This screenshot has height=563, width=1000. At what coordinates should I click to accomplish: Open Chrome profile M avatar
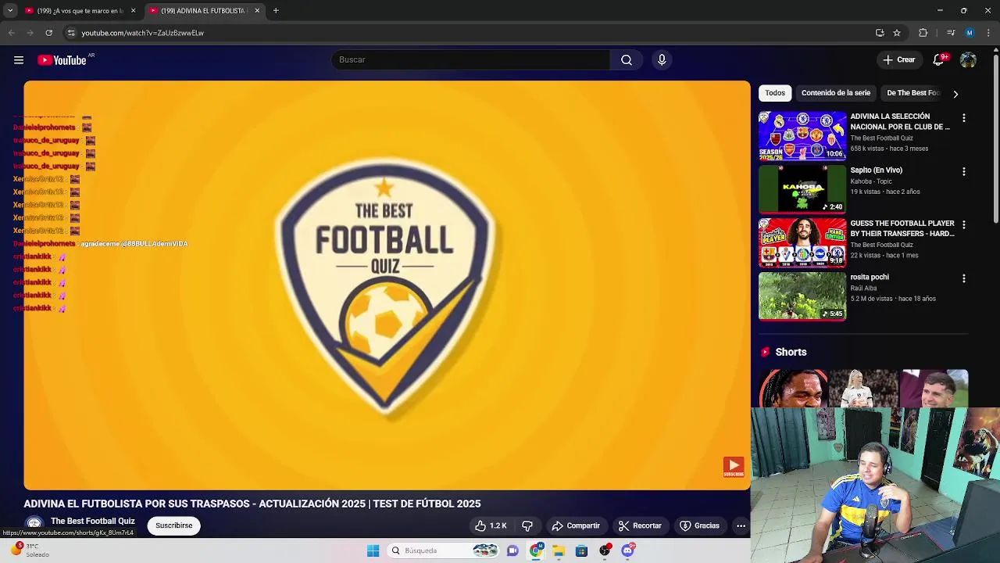(x=970, y=33)
